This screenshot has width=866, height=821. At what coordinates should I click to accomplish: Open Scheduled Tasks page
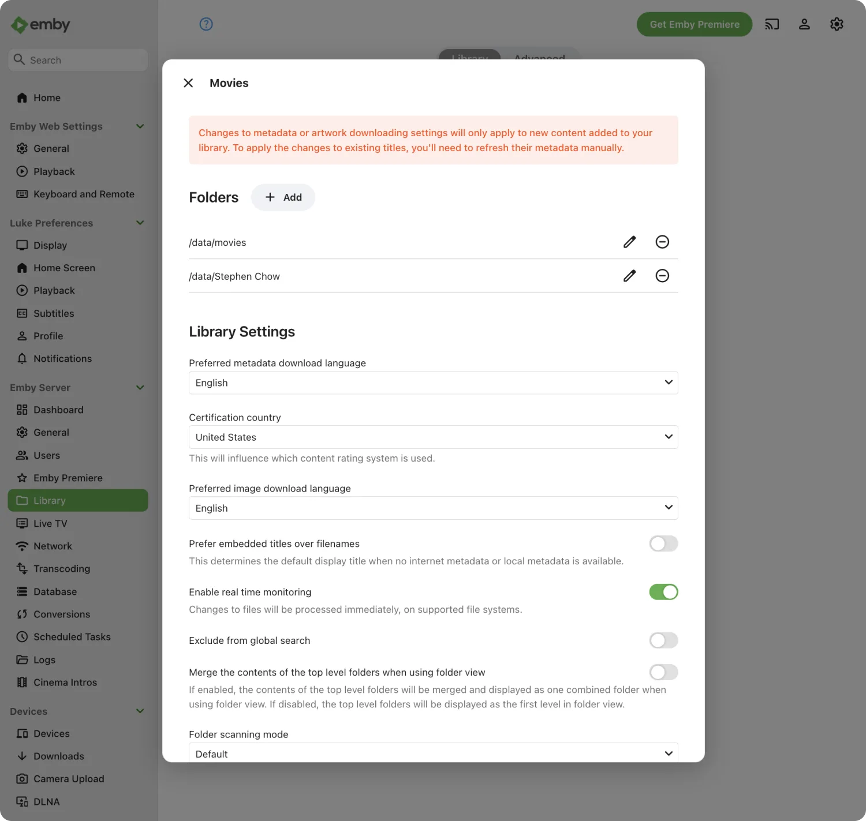point(78,637)
